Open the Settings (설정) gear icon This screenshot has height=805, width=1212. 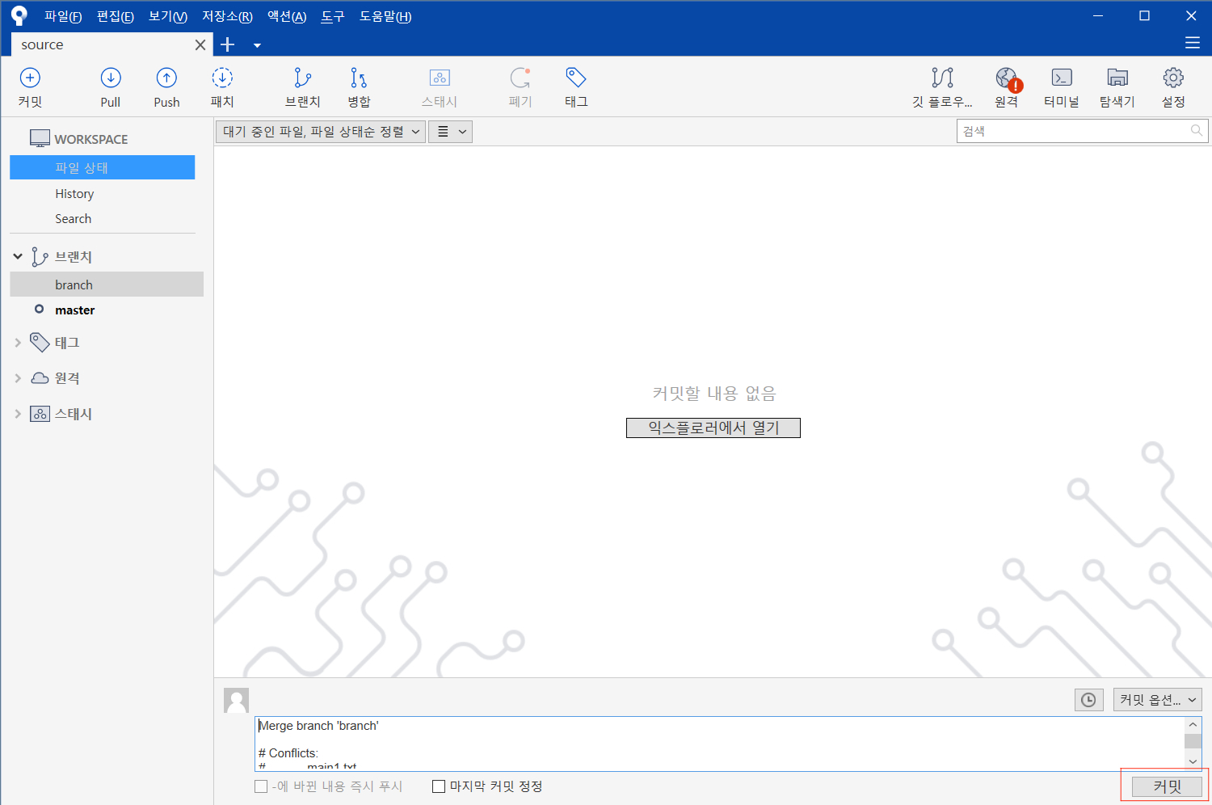pyautogui.click(x=1173, y=78)
